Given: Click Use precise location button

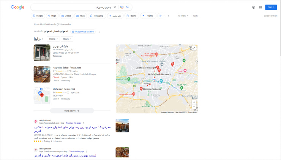Looking at the screenshot, I should coord(83,32).
